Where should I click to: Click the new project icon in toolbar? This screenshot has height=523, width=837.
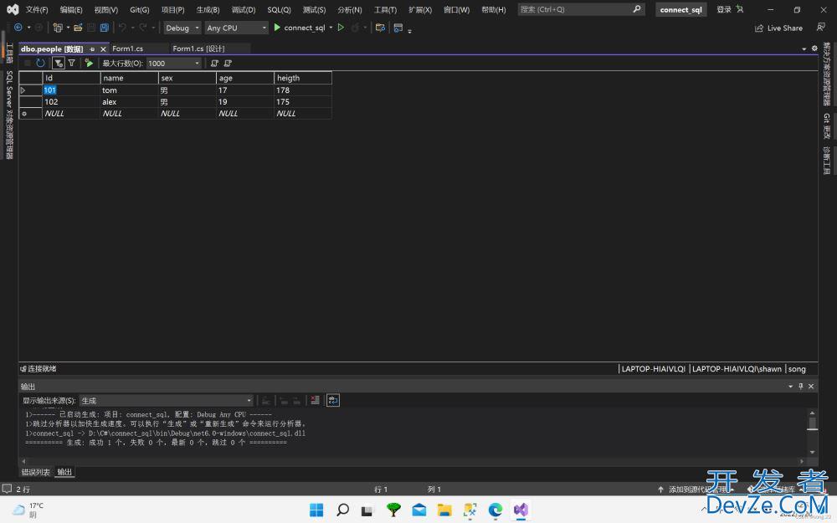(58, 28)
